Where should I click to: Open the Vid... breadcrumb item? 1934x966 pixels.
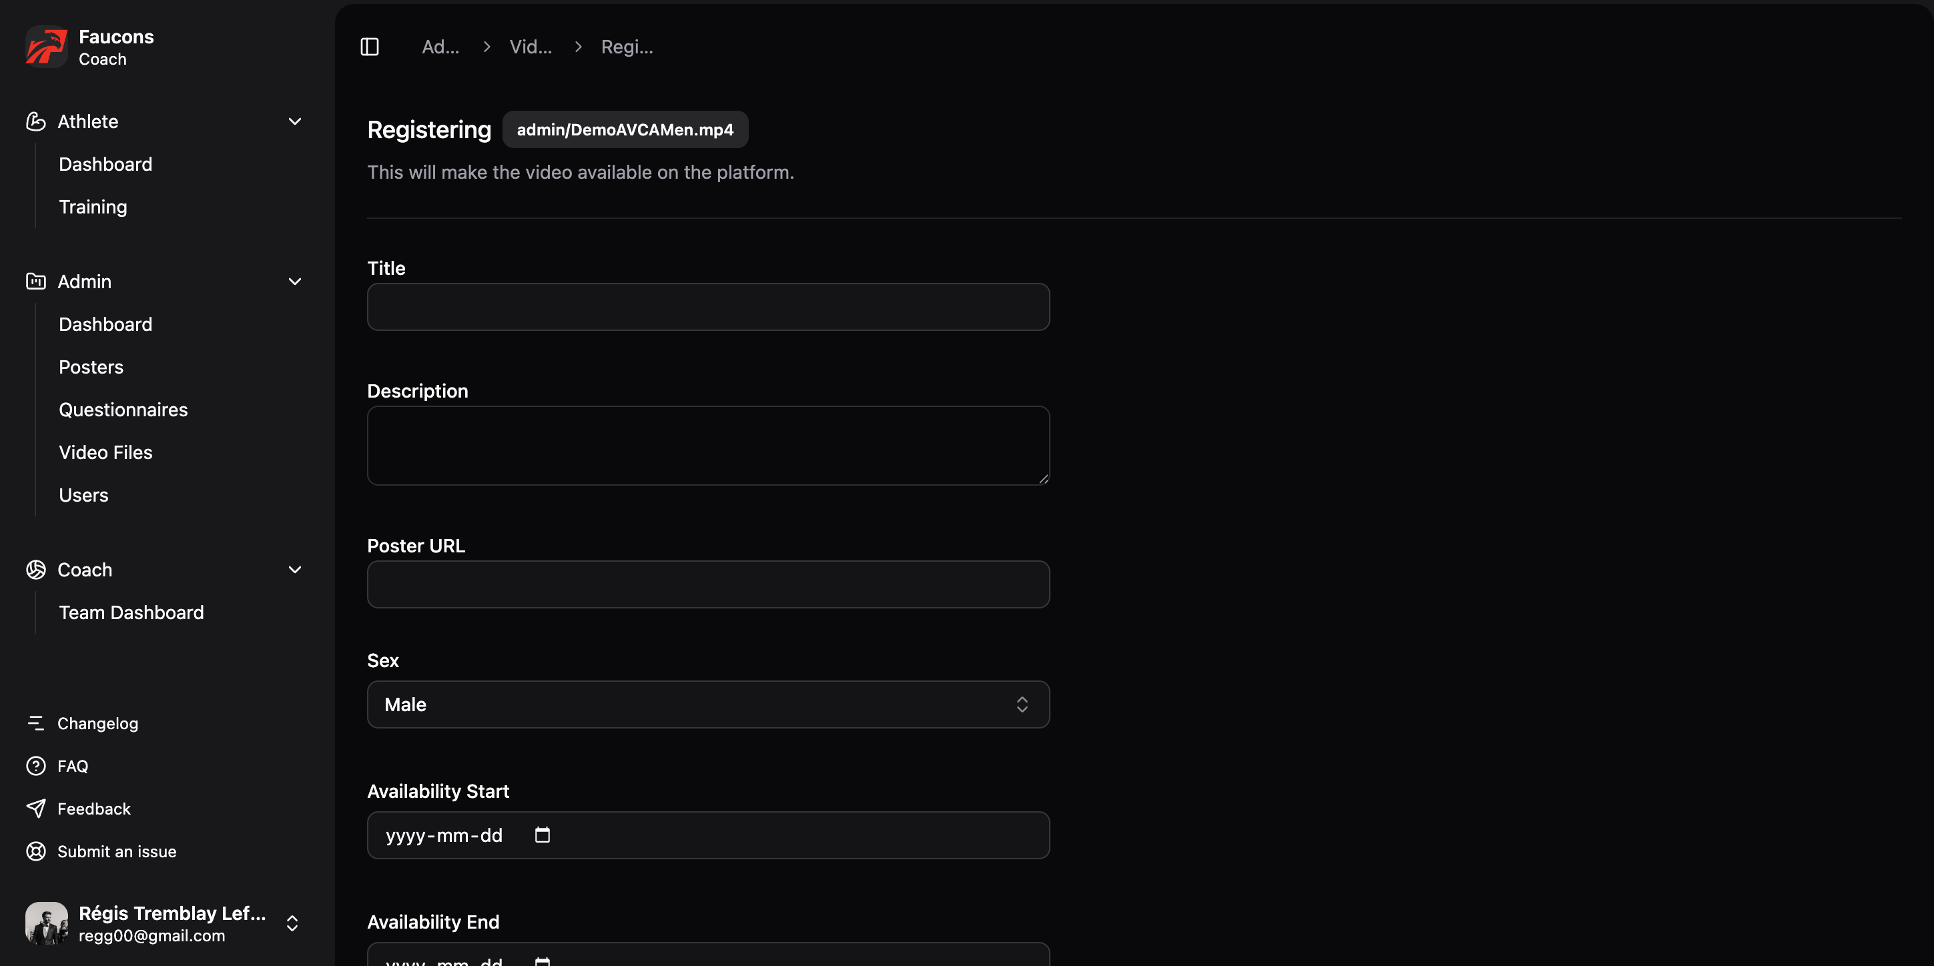[x=531, y=46]
